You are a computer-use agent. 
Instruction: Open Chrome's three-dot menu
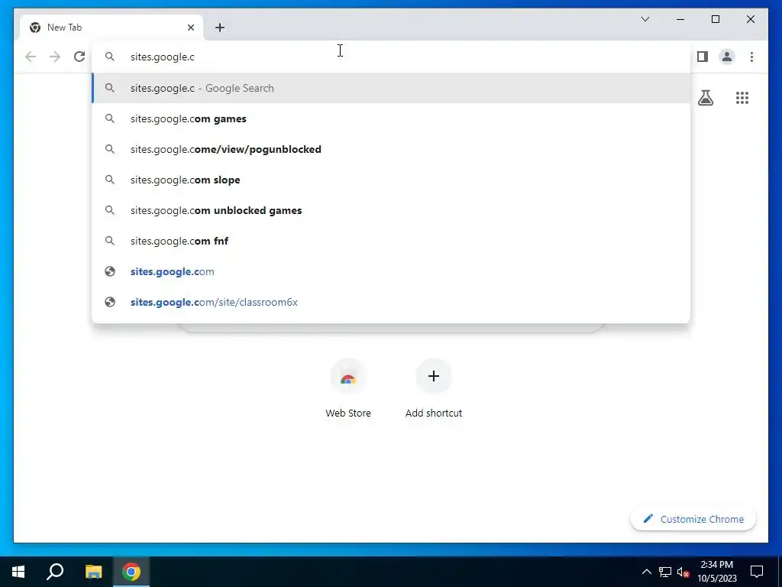click(751, 57)
